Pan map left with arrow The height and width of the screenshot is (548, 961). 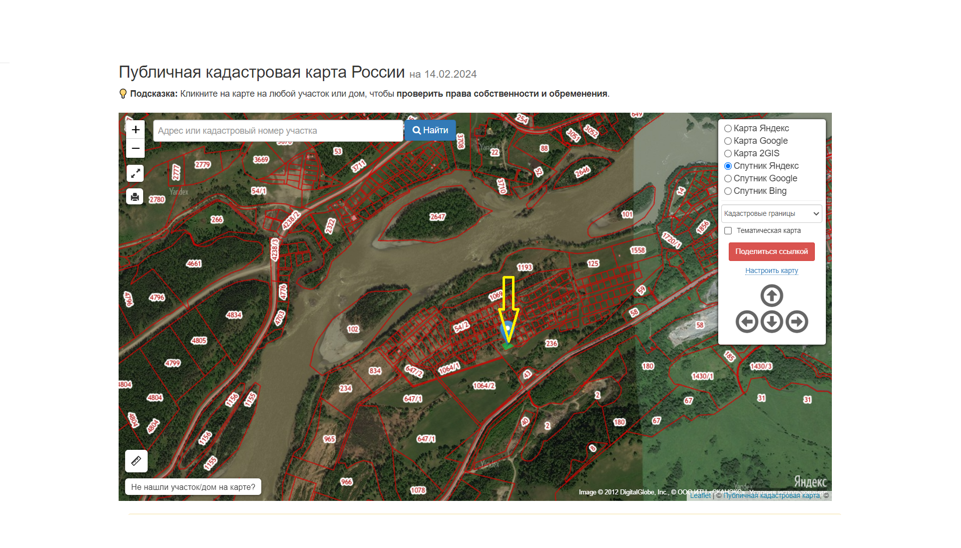(x=747, y=322)
